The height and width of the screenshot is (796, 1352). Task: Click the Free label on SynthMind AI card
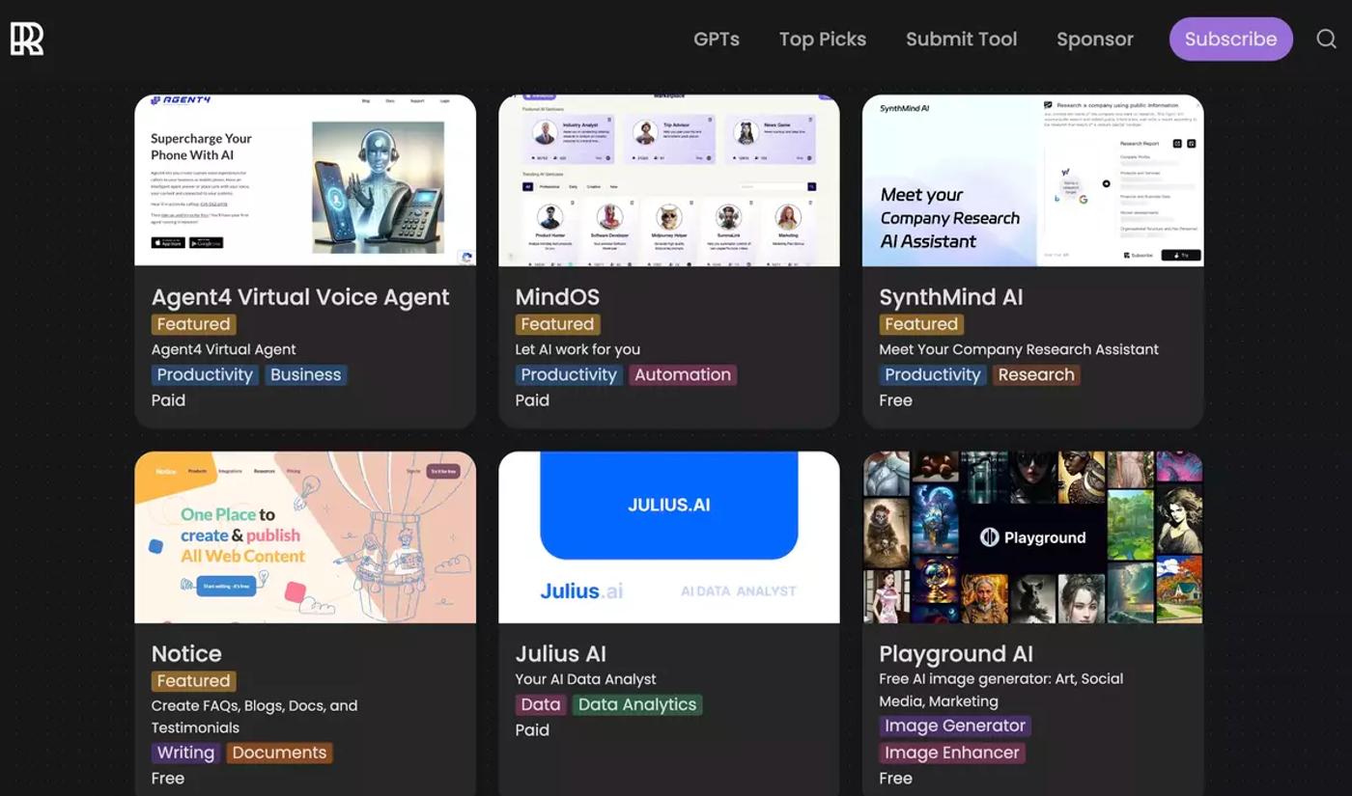[896, 400]
